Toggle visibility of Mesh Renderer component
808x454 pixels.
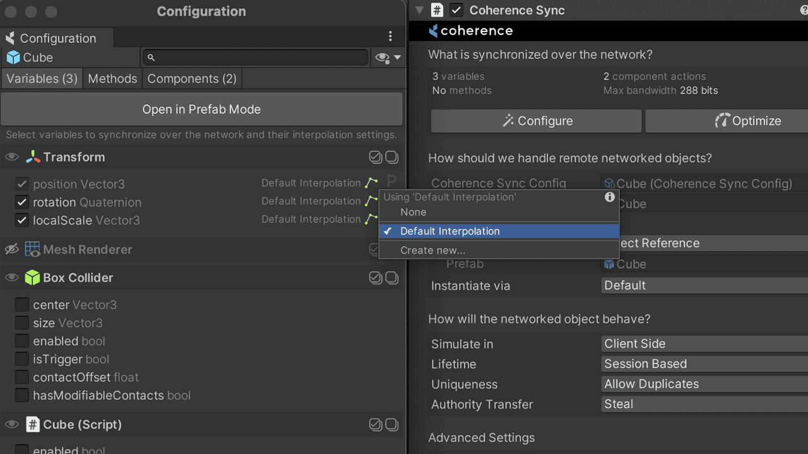pyautogui.click(x=12, y=249)
